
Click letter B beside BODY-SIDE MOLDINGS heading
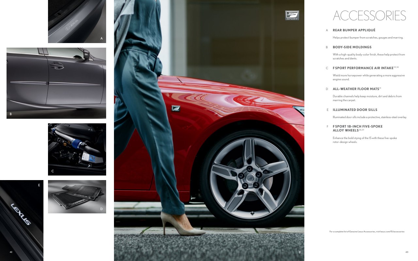click(x=327, y=47)
